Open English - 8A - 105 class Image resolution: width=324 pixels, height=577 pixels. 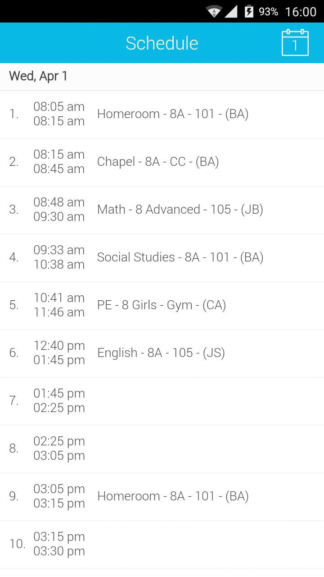[161, 353]
